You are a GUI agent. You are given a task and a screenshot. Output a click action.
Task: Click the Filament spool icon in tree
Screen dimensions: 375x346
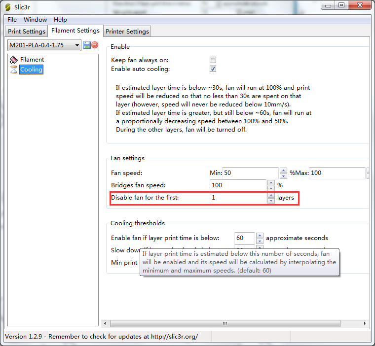point(14,60)
